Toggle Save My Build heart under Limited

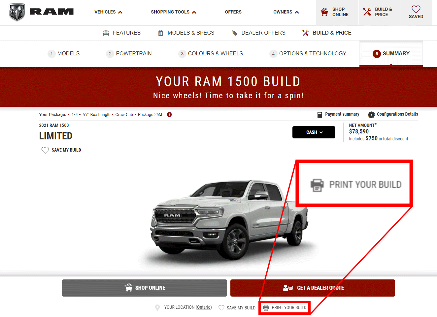pos(45,150)
